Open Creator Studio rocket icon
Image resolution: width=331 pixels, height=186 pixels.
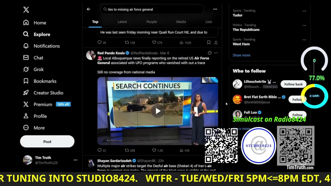coord(26,93)
